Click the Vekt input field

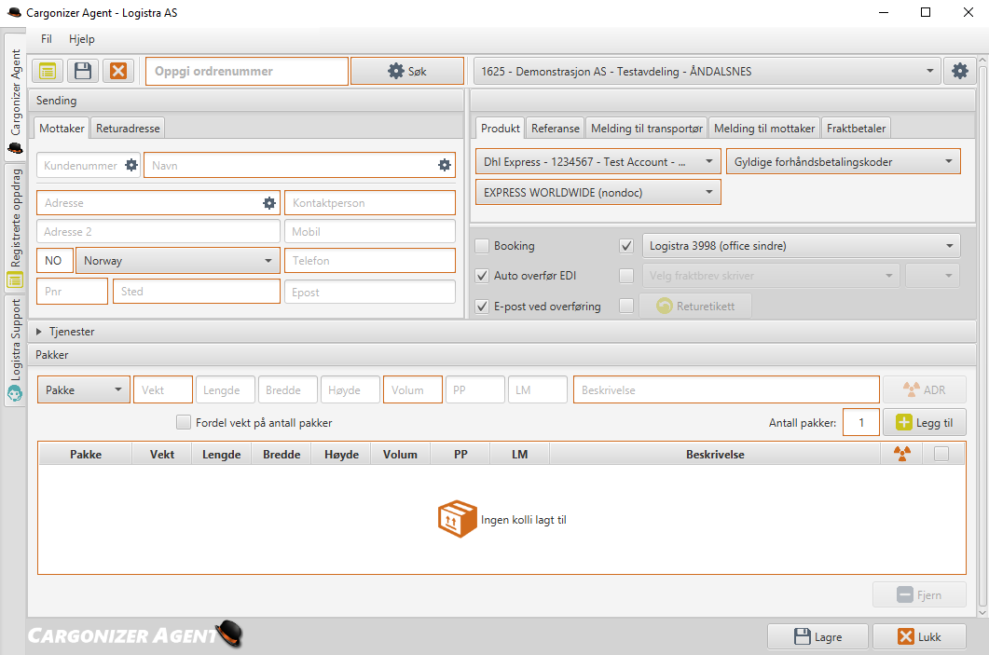(x=163, y=389)
